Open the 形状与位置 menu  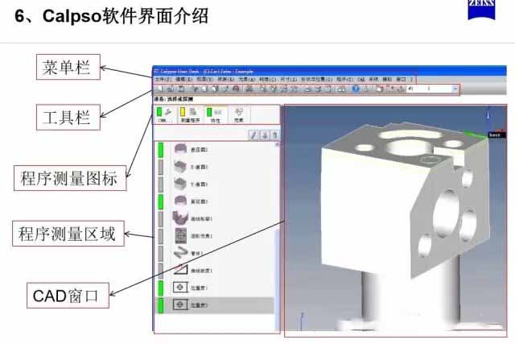click(x=316, y=79)
